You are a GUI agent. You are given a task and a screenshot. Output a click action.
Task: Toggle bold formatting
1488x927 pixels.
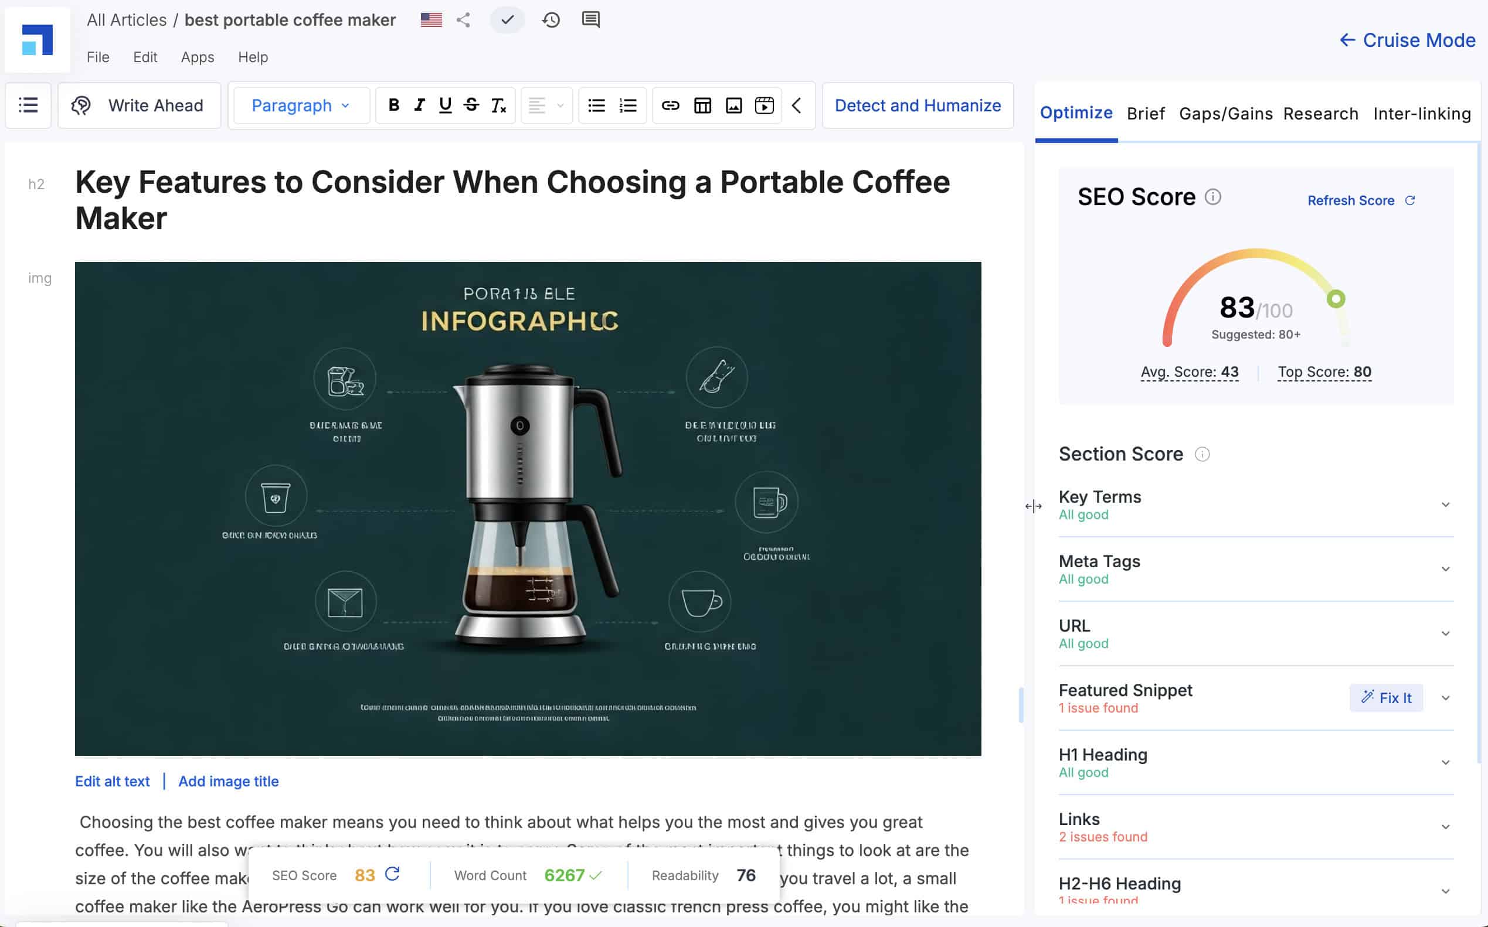point(394,105)
